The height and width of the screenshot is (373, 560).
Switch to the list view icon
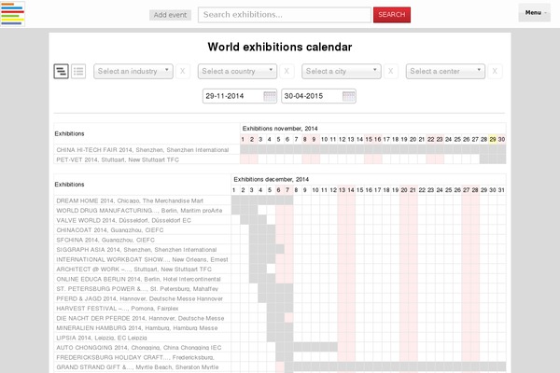tap(78, 72)
